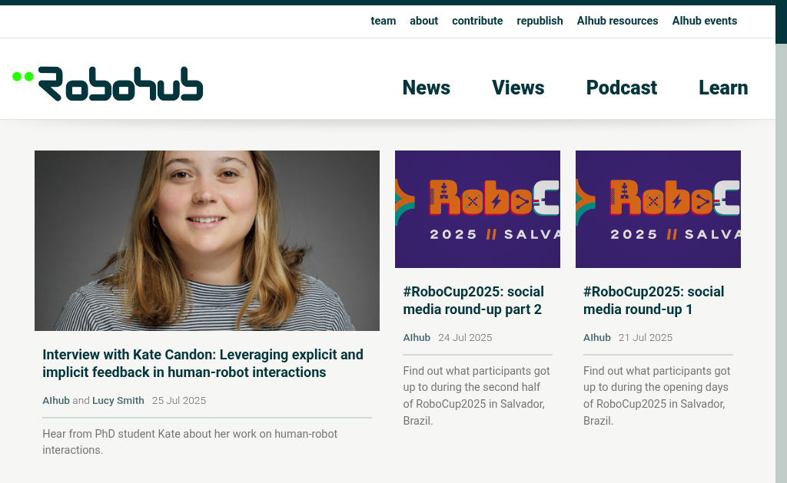787x483 pixels.
Task: Go to AIhub events
Action: [705, 21]
